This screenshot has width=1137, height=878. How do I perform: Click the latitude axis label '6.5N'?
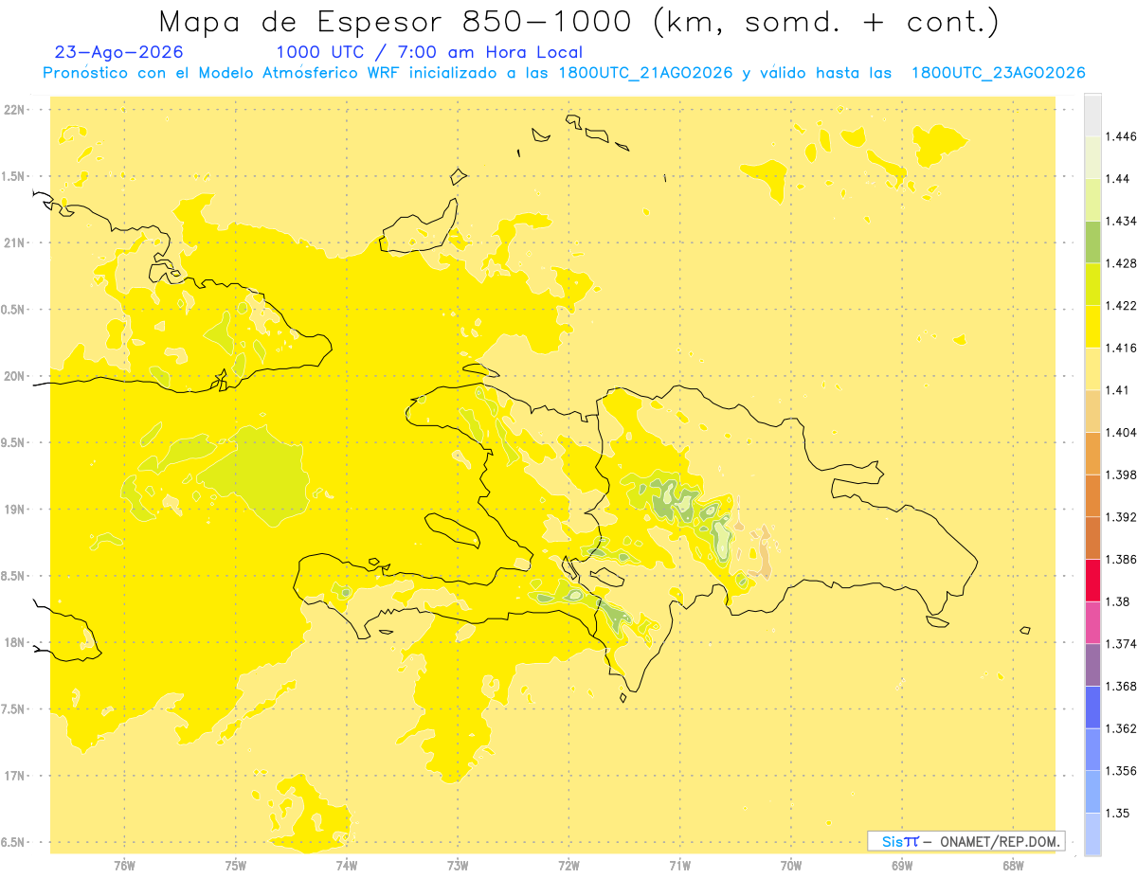(x=14, y=842)
